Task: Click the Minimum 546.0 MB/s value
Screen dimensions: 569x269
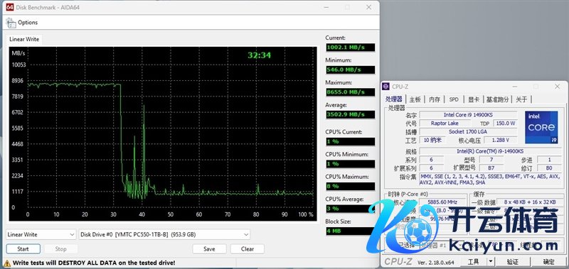Action: click(x=350, y=70)
